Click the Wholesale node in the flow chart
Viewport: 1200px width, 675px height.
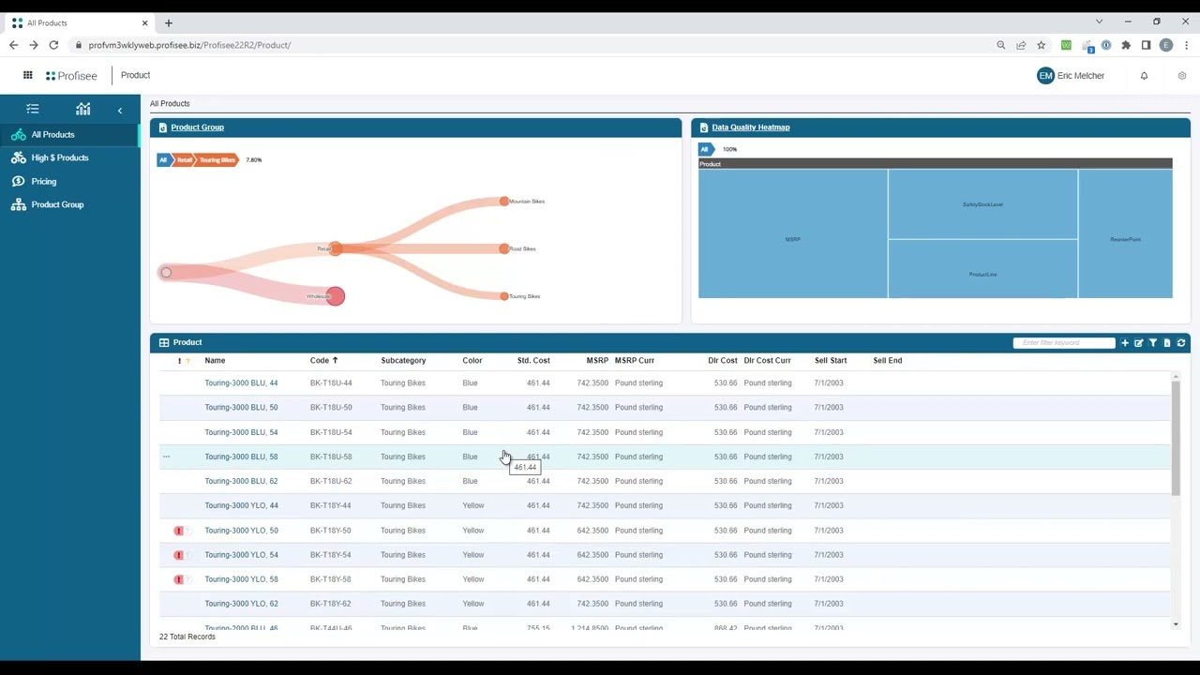tap(335, 296)
